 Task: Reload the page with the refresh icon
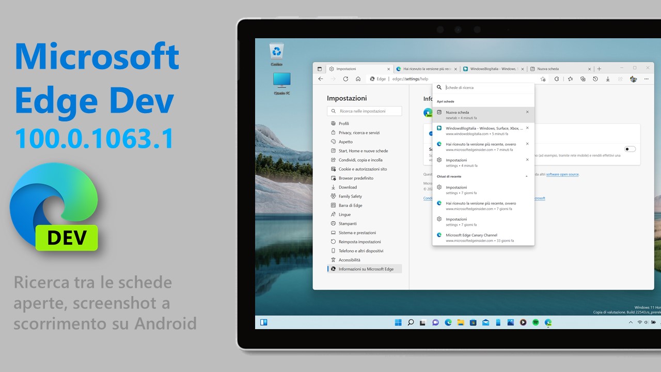tap(345, 79)
